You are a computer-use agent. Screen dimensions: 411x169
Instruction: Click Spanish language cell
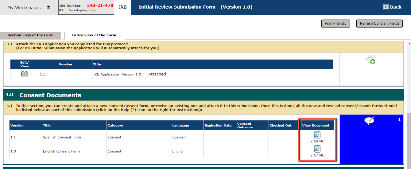(187, 137)
